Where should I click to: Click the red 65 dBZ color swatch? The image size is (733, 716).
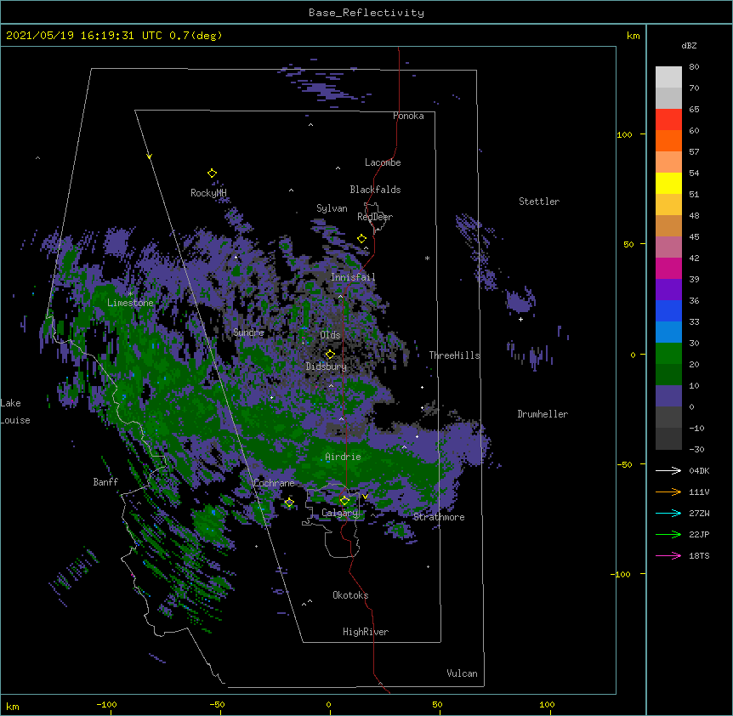668,119
